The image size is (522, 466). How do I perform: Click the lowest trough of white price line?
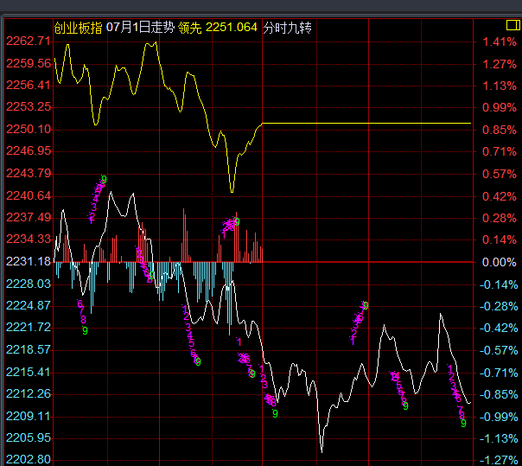(x=321, y=450)
